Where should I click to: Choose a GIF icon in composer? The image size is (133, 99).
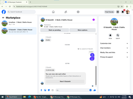point(53,90)
